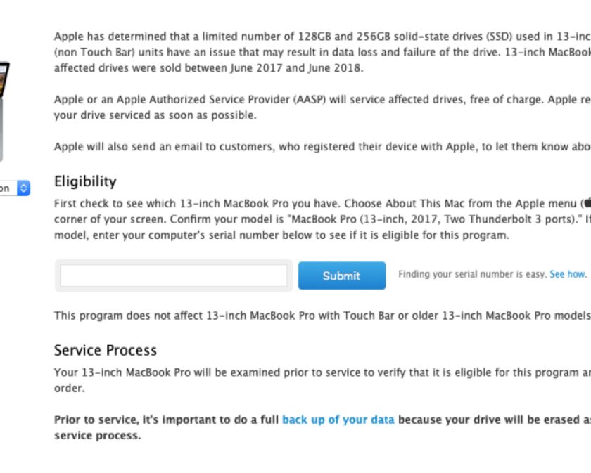Image resolution: width=591 pixels, height=473 pixels.
Task: Follow the "back up of your data" link
Action: click(x=338, y=420)
